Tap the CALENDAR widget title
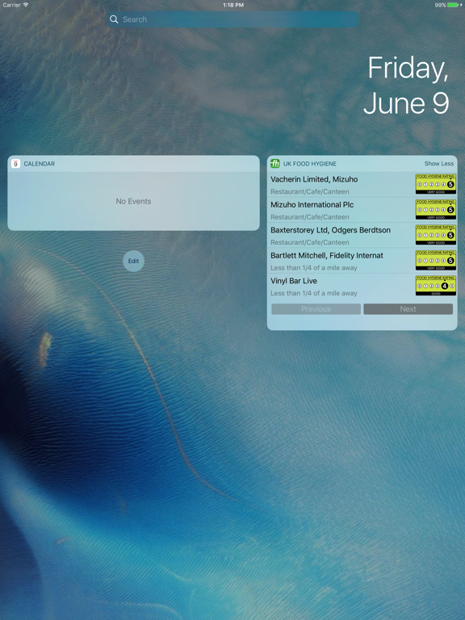This screenshot has height=620, width=465. pos(39,164)
